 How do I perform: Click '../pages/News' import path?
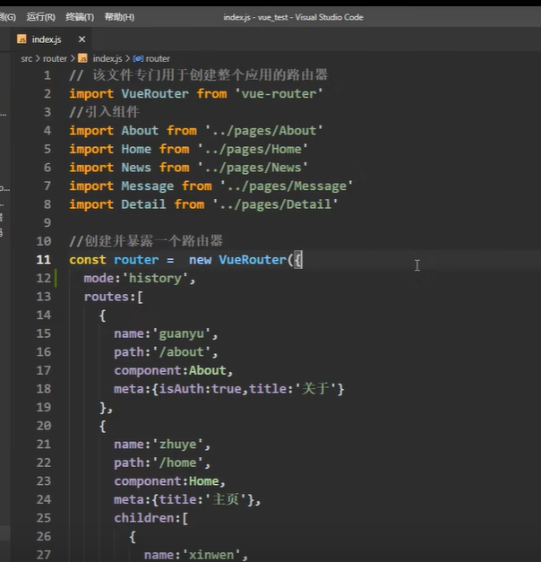pyautogui.click(x=253, y=168)
